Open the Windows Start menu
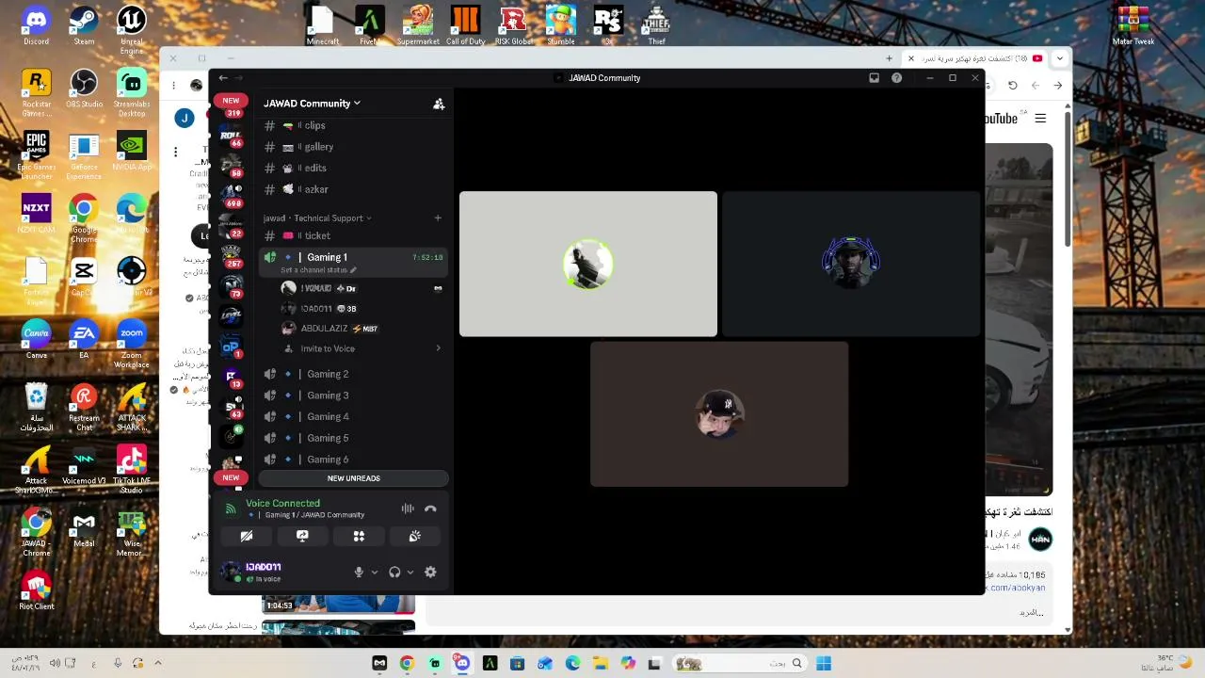Viewport: 1205px width, 678px height. coord(824,663)
